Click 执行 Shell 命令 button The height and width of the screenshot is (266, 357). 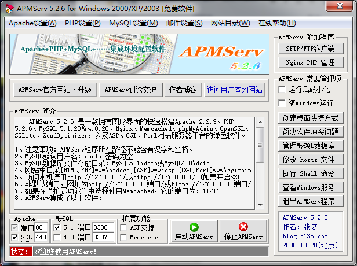pos(311,173)
